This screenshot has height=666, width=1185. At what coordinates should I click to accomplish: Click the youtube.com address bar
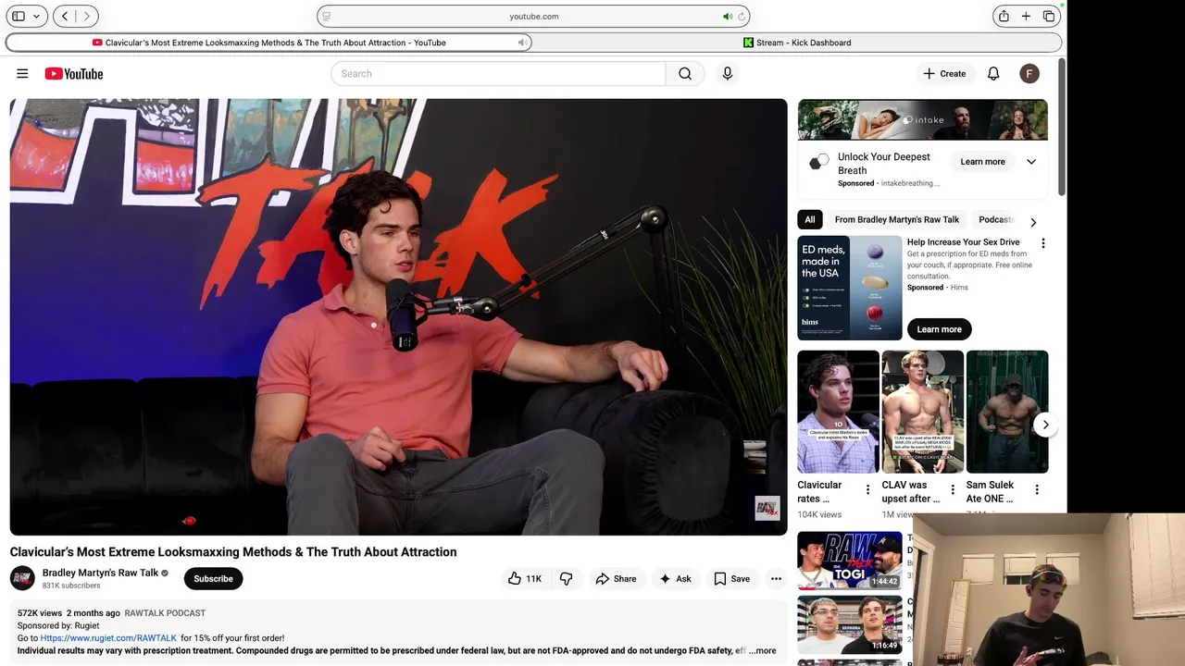coord(533,16)
